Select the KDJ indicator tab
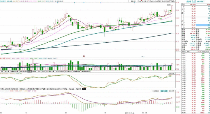The height and width of the screenshot is (114, 210). pos(84,89)
